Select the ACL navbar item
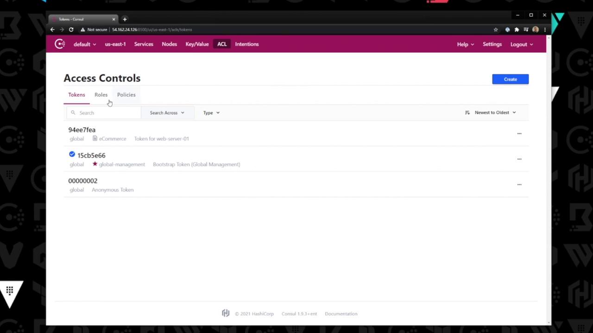This screenshot has height=333, width=593. 222,44
